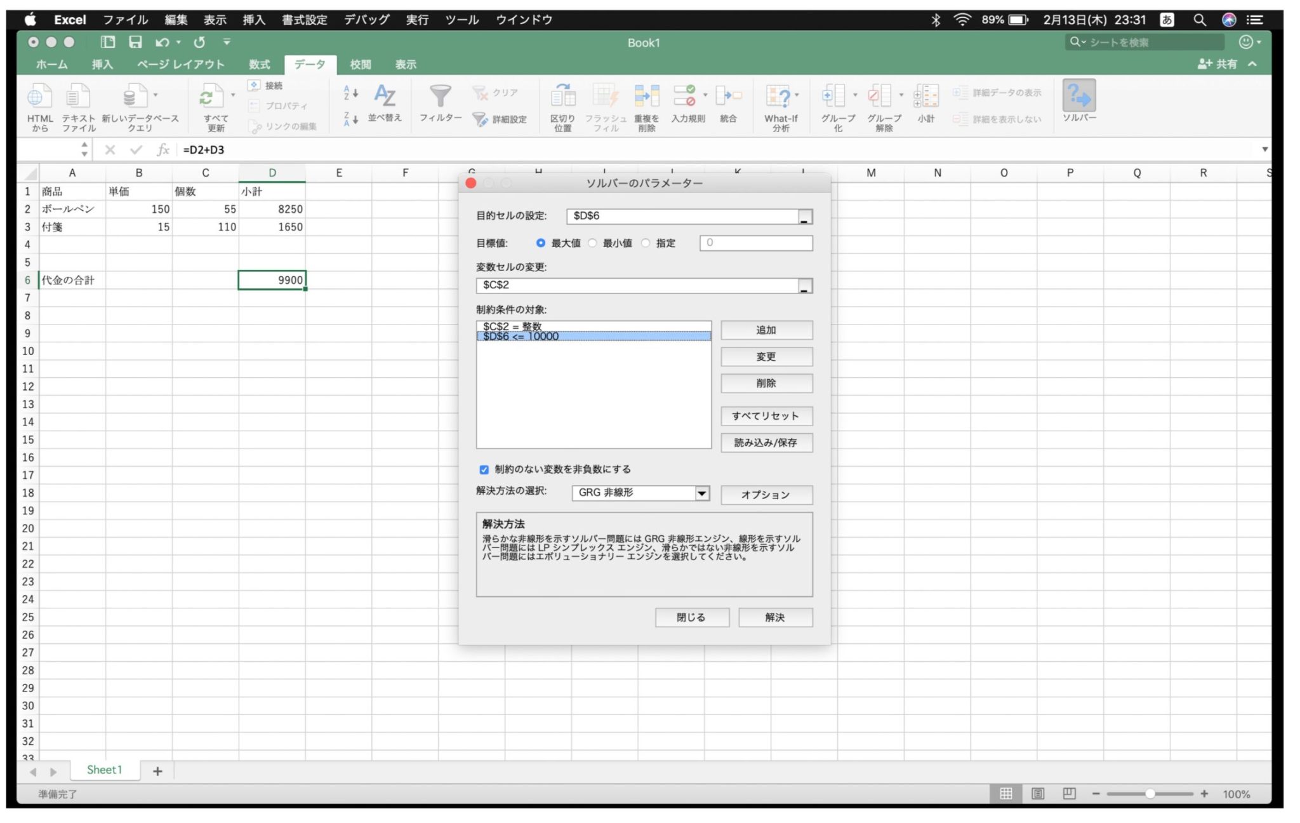This screenshot has height=823, width=1300.
Task: Open the Data Validation (入力規則) dropdown arrow
Action: [x=705, y=96]
